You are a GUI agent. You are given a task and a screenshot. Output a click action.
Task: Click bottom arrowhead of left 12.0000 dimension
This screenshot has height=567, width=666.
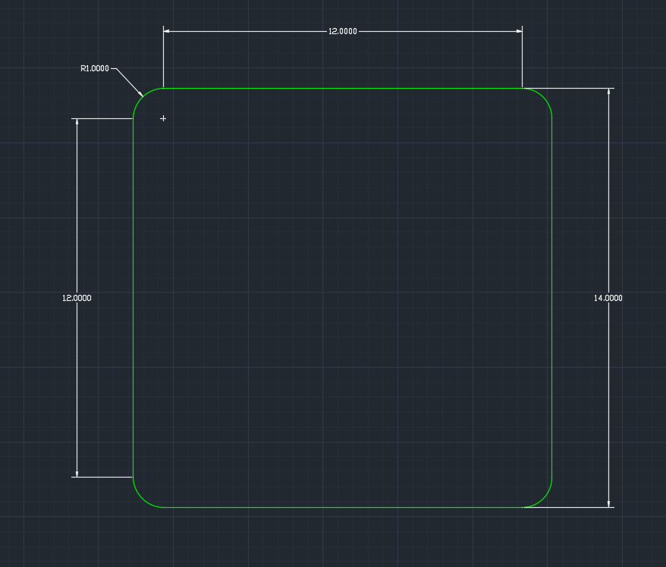click(x=77, y=473)
